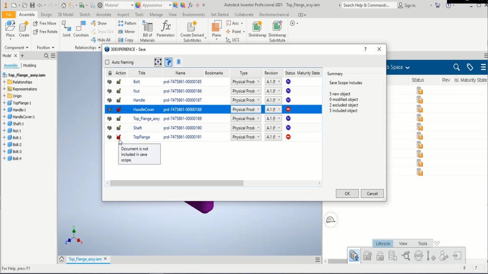Click the Pattern tool
This screenshot has width=488, height=274.
pos(127,23)
